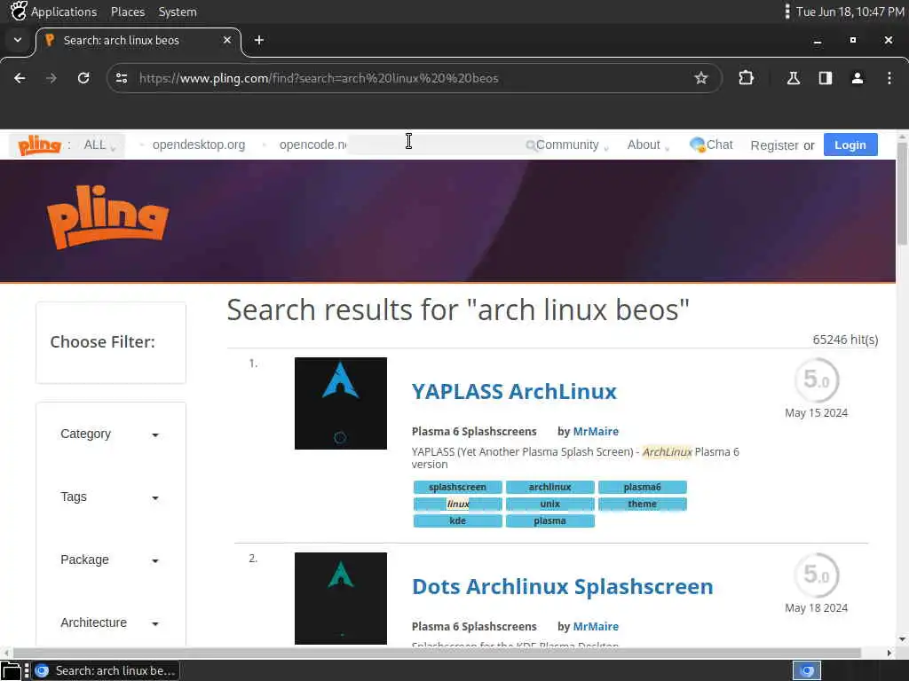Viewport: 909px width, 681px height.
Task: Click the date and time clock
Action: (850, 12)
